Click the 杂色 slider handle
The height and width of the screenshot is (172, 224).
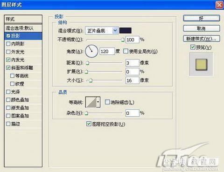coord(87,113)
